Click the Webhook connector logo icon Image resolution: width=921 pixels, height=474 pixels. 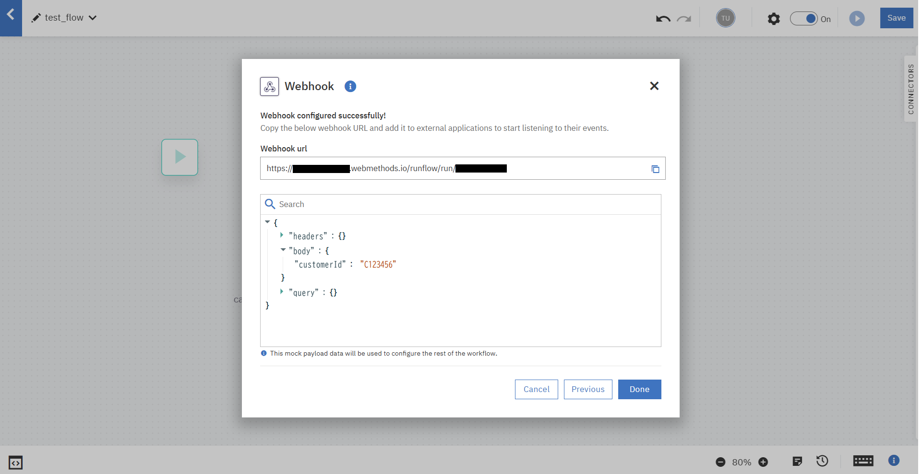coord(269,86)
